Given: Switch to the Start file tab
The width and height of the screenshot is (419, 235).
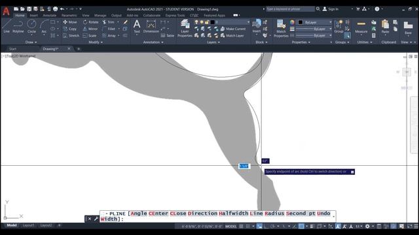Looking at the screenshot, I should point(13,49).
